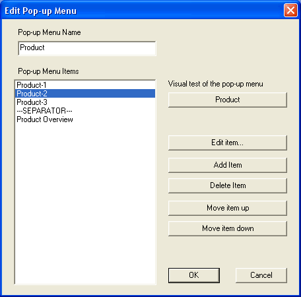This screenshot has height=297, width=301.
Task: Test the pop-up menu with Product button
Action: coord(228,100)
